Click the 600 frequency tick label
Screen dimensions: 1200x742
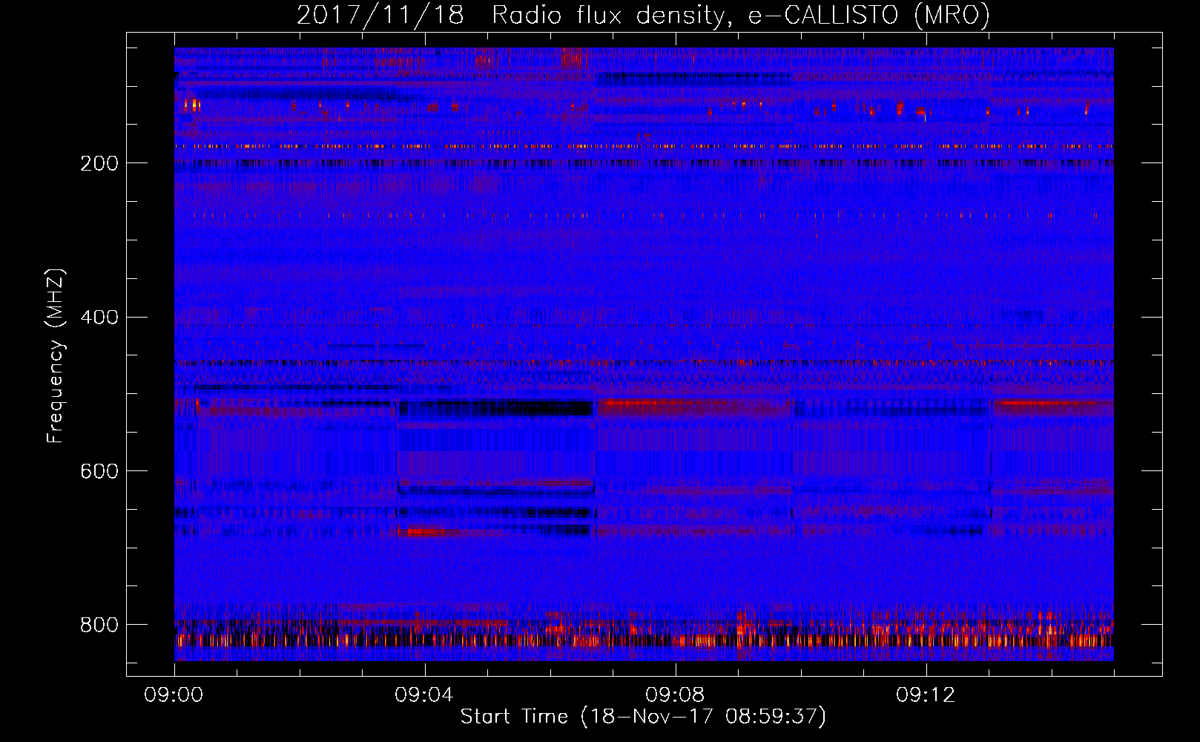(x=99, y=471)
